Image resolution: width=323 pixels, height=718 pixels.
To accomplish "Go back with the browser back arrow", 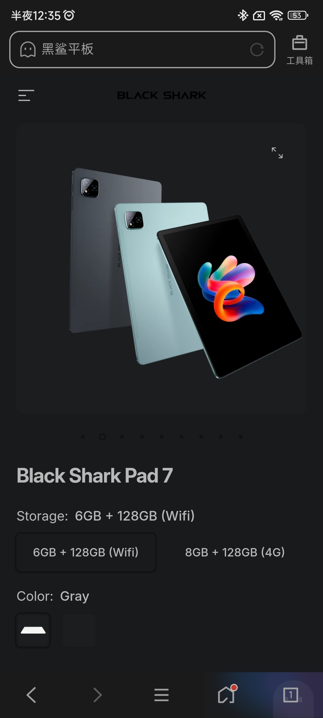I will click(x=31, y=695).
